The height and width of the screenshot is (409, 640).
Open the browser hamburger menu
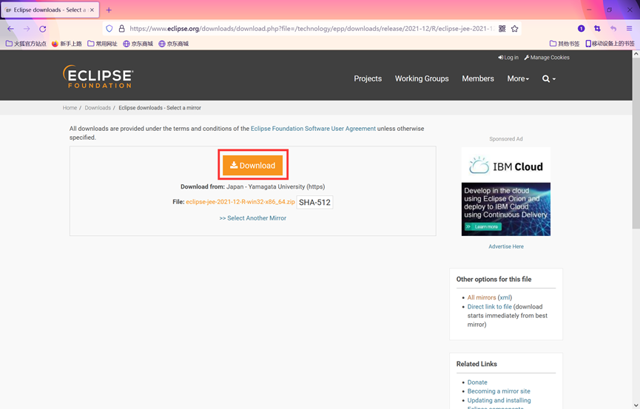[x=629, y=29]
